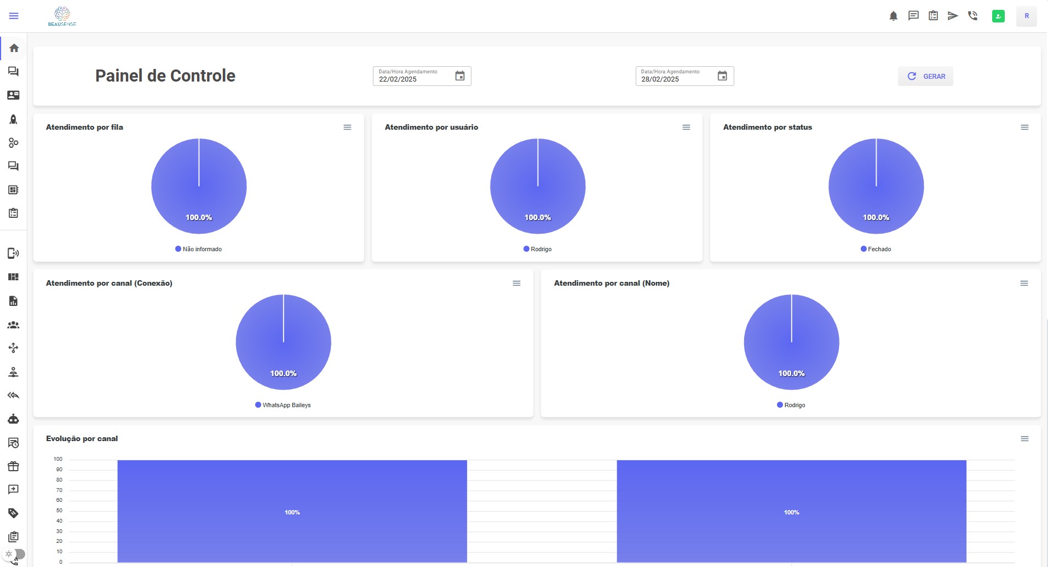The image size is (1048, 567).
Task: Open the phone call icon in header
Action: coord(972,16)
